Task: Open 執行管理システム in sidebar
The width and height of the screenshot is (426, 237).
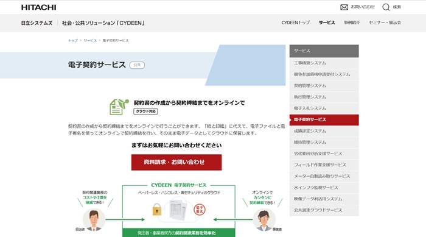Action: pos(324,97)
